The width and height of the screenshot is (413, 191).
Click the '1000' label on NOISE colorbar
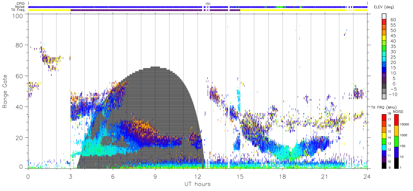click(x=404, y=135)
